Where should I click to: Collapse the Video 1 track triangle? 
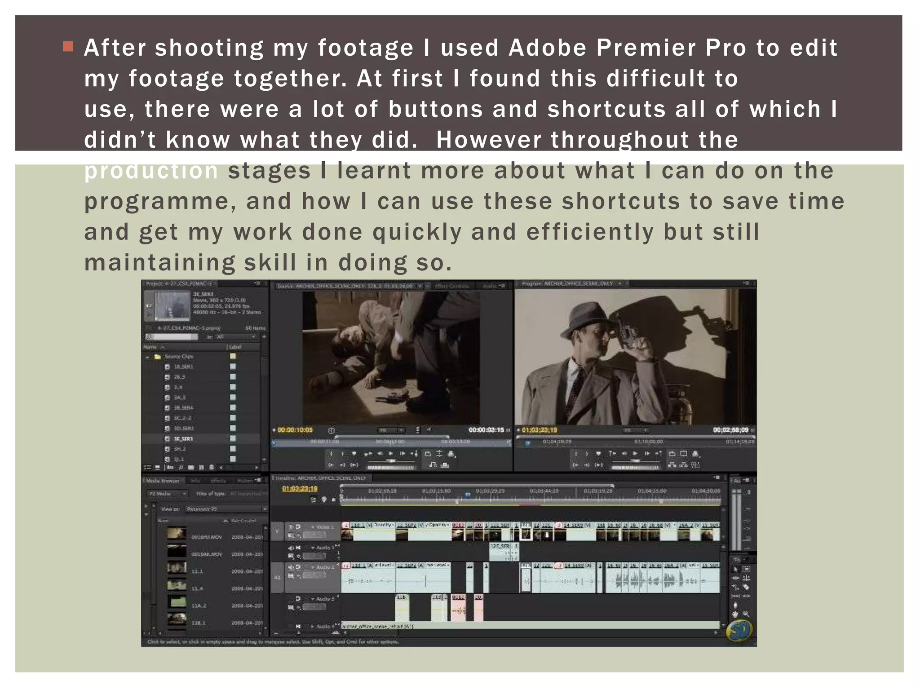coord(313,527)
